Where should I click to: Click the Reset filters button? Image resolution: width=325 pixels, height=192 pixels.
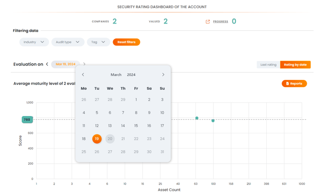point(127,42)
